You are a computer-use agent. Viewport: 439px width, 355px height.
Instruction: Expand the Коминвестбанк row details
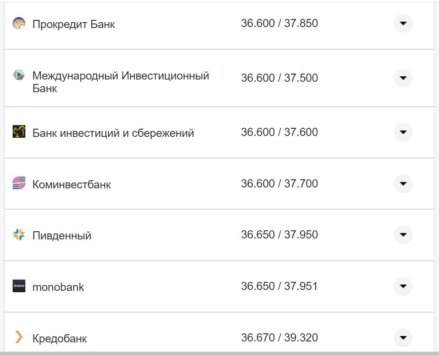(402, 183)
